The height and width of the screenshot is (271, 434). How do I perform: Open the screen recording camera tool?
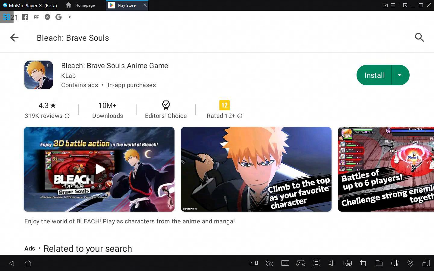(x=253, y=263)
